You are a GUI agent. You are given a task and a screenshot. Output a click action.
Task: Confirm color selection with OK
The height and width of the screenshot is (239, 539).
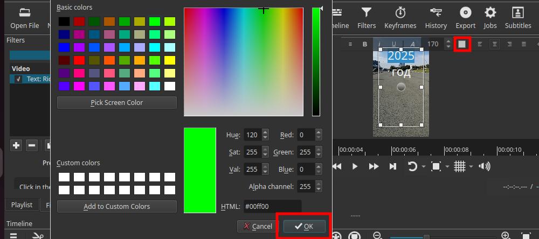point(304,226)
